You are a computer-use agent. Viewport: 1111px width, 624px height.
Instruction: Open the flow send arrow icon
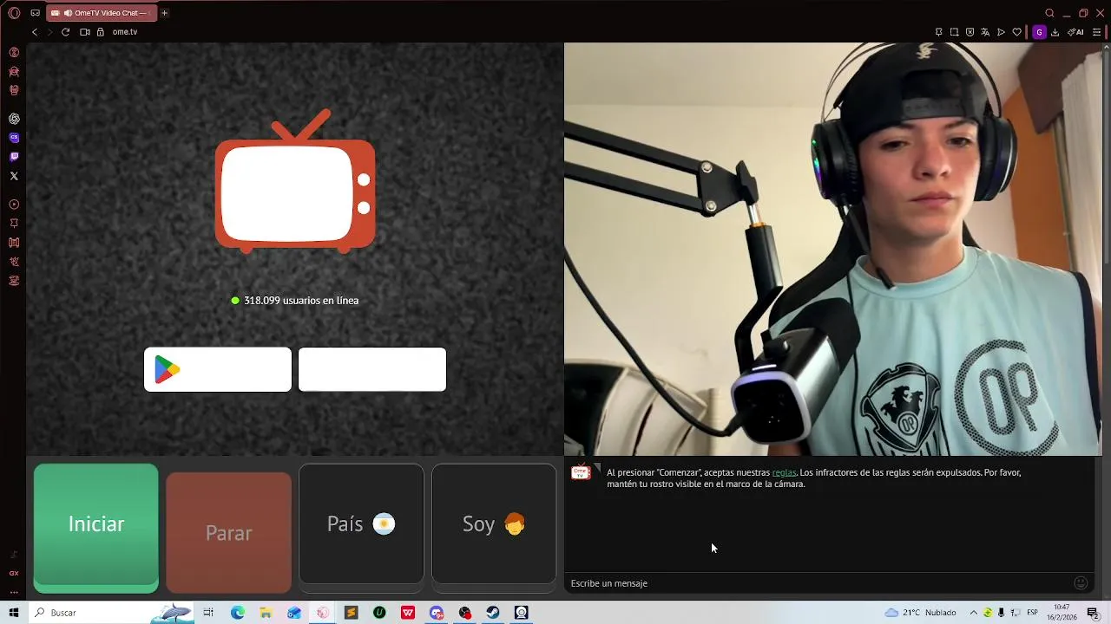point(1001,32)
